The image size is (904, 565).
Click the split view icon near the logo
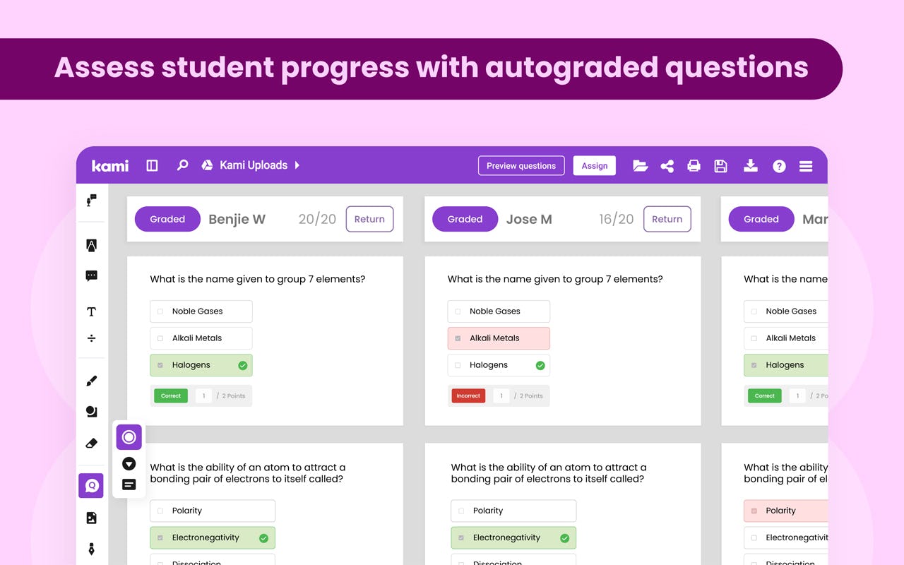tap(152, 165)
